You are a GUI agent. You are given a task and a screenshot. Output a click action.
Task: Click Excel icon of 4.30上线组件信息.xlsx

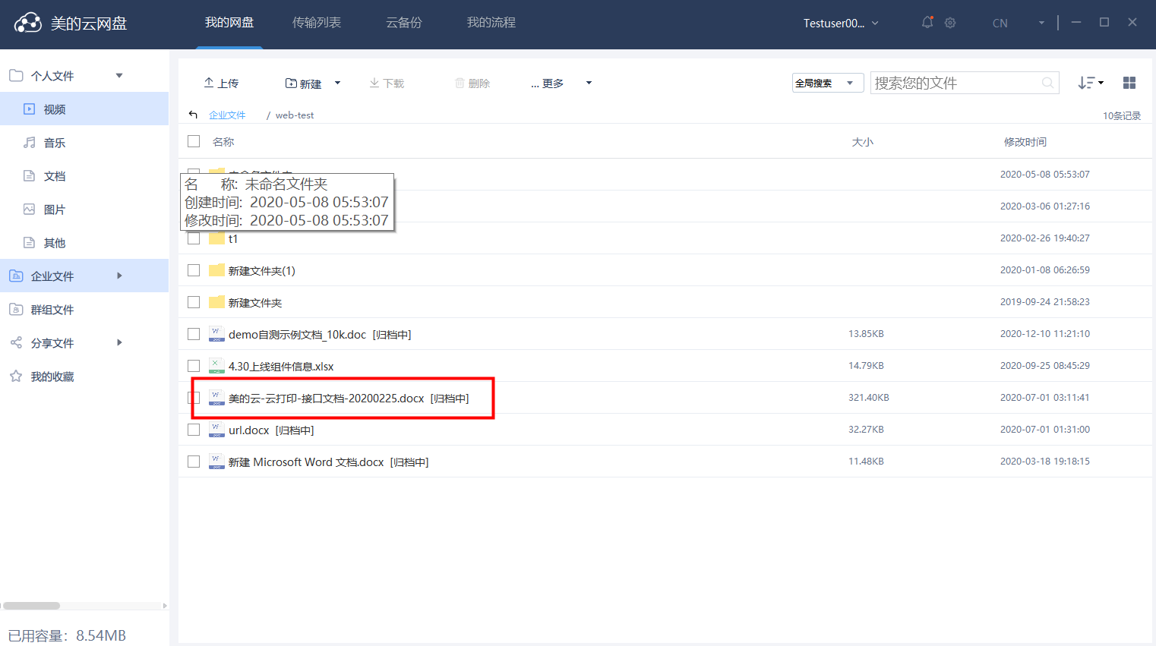pos(216,366)
